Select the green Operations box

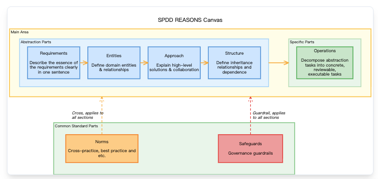click(325, 63)
